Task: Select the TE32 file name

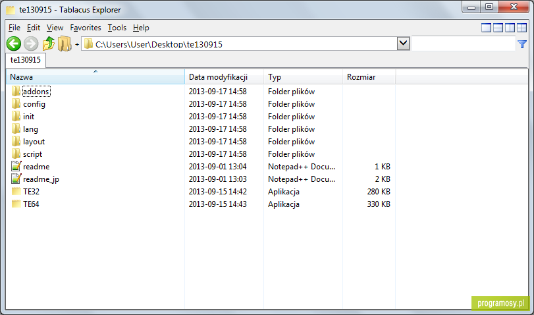Action: point(31,192)
